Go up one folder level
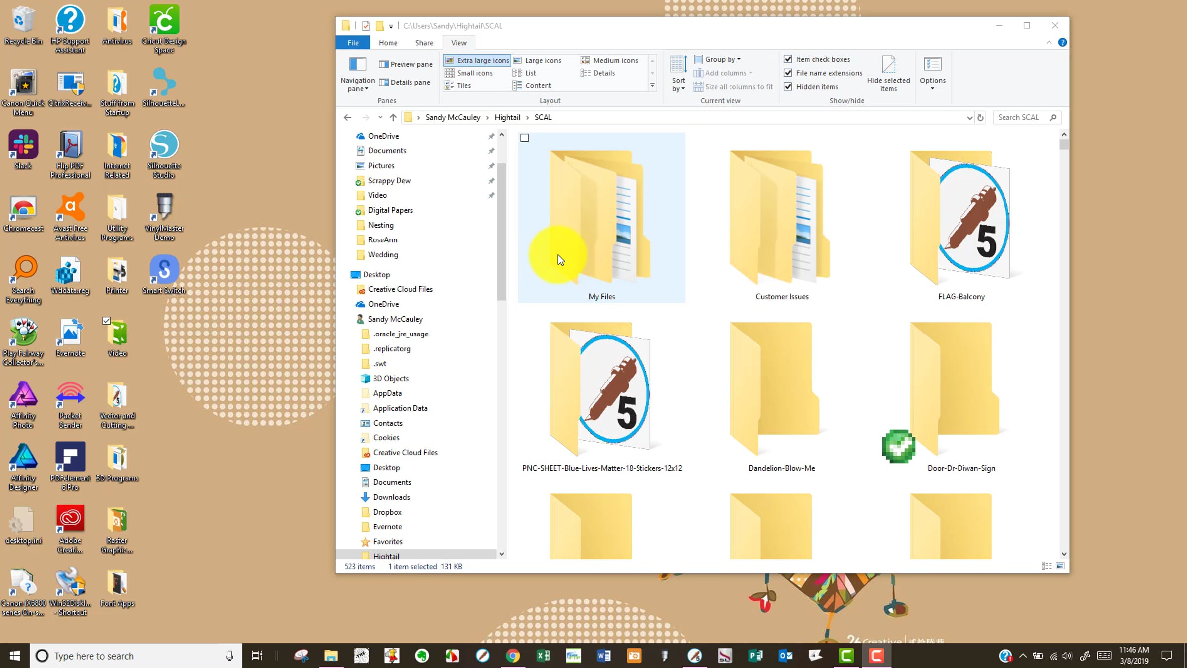 click(393, 117)
